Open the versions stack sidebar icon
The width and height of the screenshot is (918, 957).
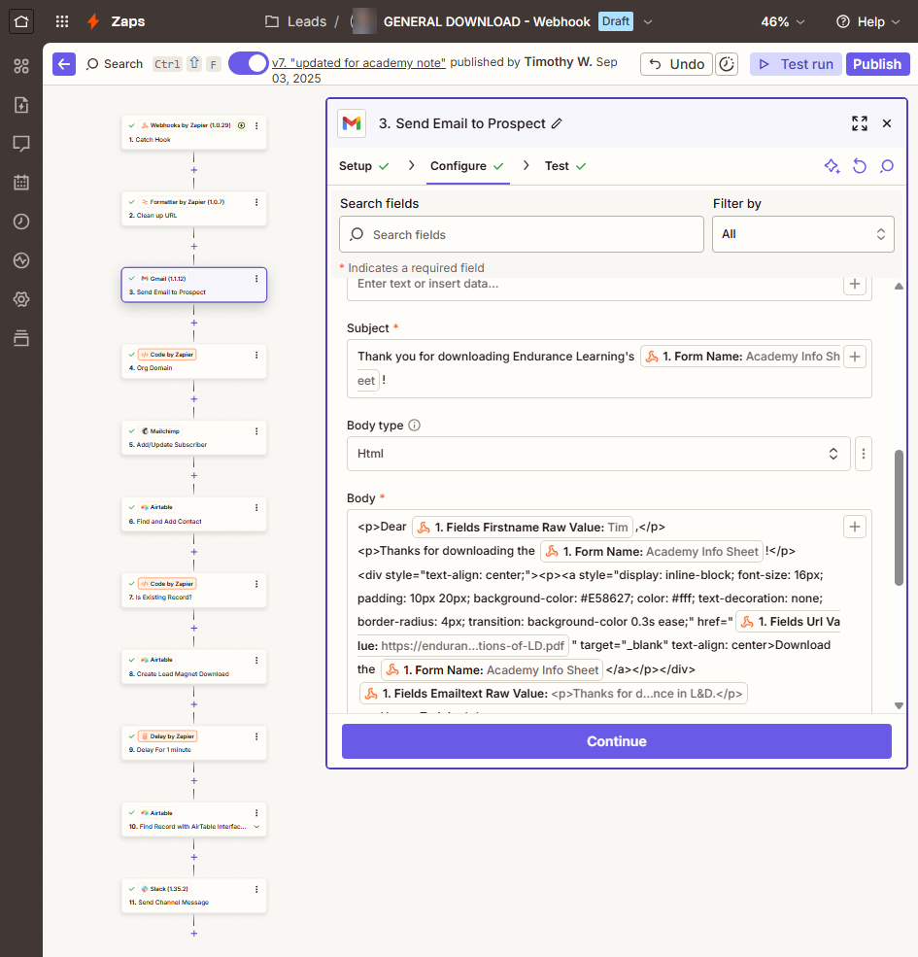point(21,338)
